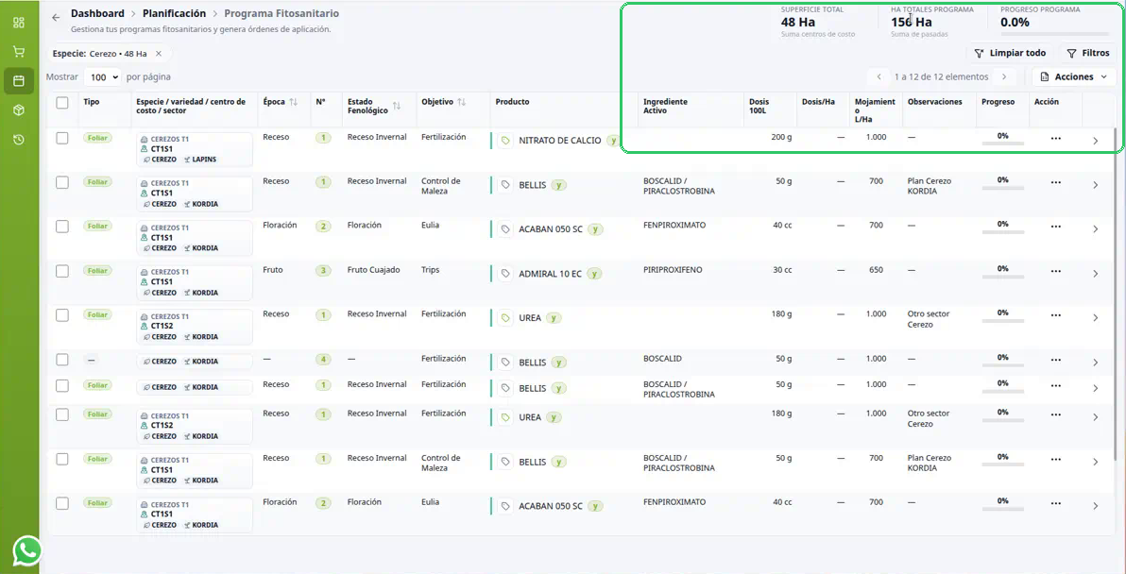Click the Fruto Cuajado phenological state cell
This screenshot has width=1126, height=574.
coord(373,271)
